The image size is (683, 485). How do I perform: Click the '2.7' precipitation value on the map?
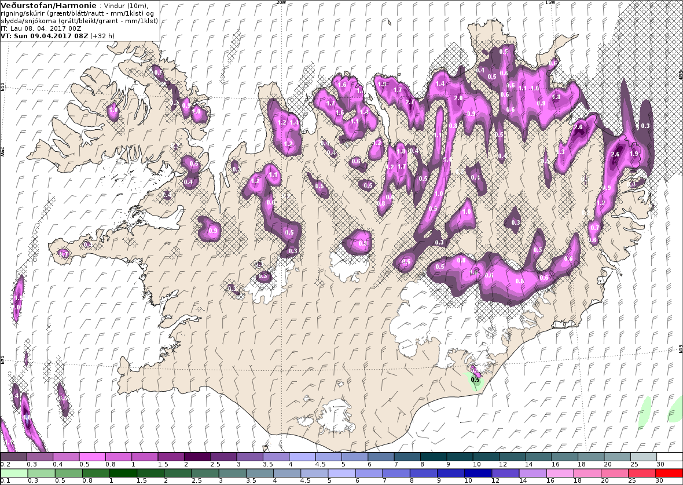tap(410, 102)
